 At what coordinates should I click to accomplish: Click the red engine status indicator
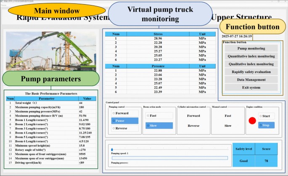[252, 121]
